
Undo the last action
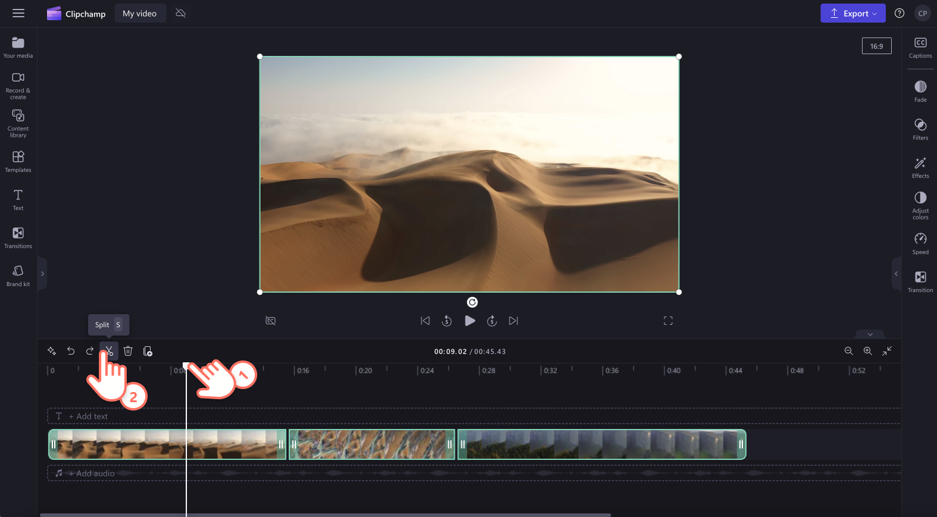click(71, 351)
